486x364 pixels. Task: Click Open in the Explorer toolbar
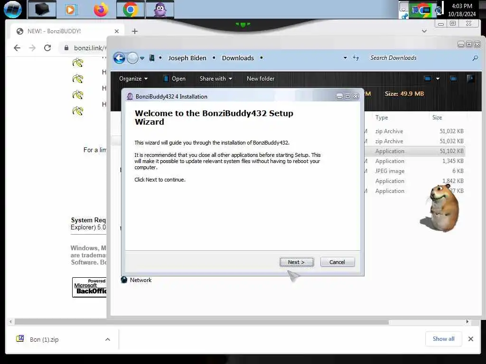175,79
